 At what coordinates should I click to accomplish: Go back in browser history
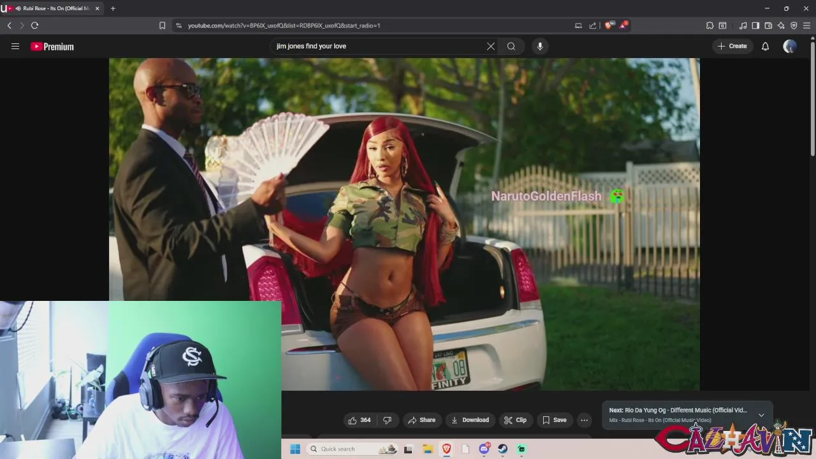[9, 25]
